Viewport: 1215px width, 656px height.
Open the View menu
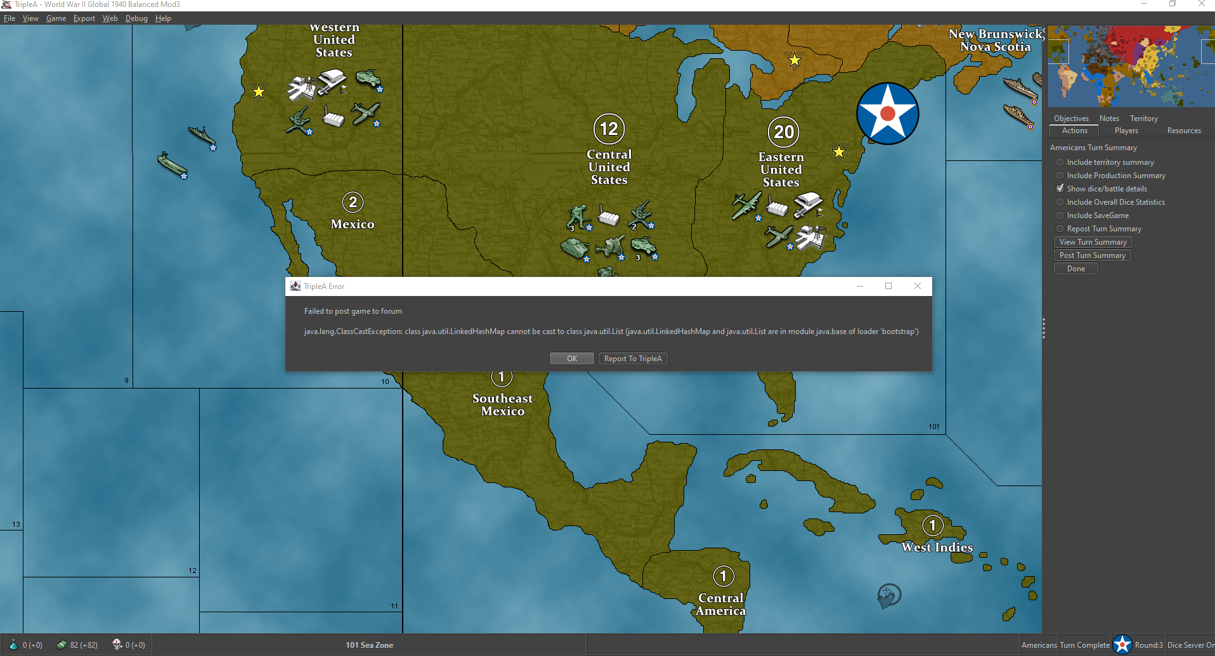click(30, 18)
